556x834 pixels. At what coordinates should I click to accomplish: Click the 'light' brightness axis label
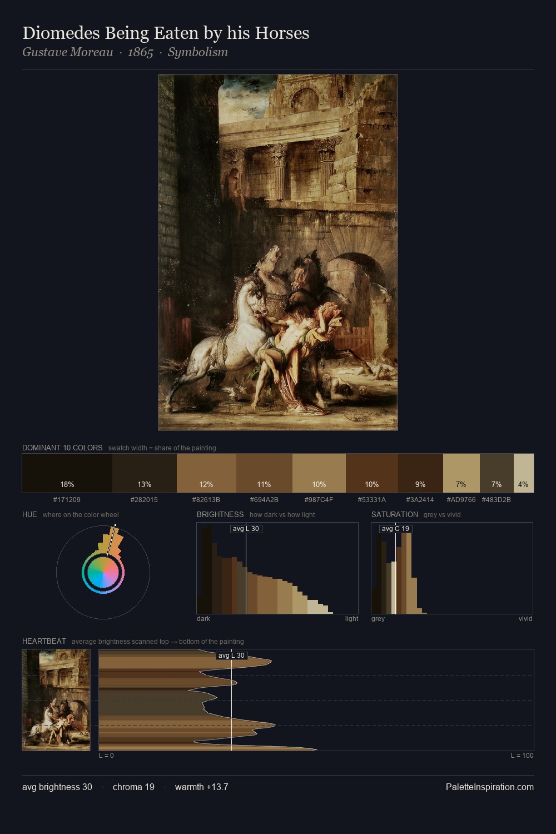coord(352,619)
